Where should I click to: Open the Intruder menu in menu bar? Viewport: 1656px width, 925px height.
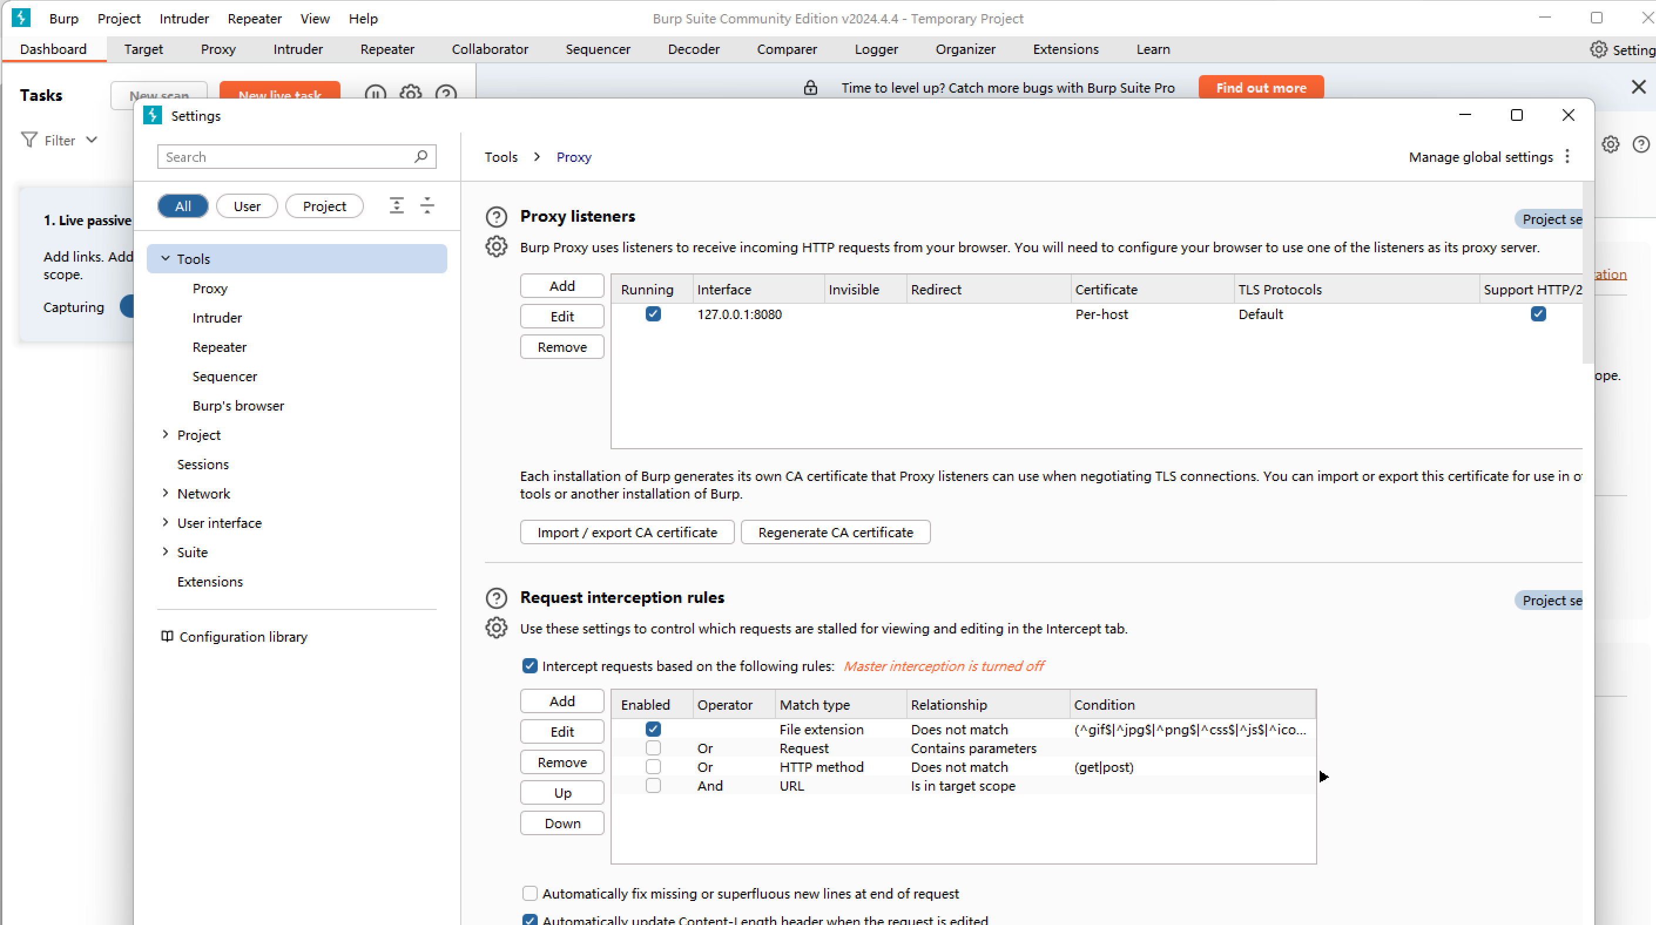184,19
